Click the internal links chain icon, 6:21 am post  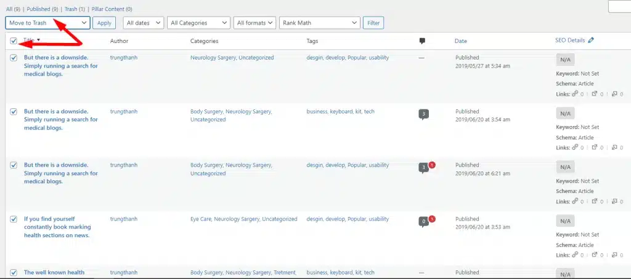(575, 201)
